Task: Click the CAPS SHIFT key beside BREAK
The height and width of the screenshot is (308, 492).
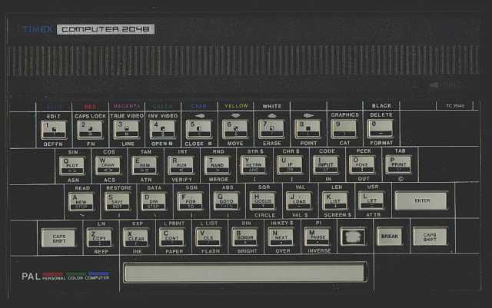Action: click(x=430, y=237)
